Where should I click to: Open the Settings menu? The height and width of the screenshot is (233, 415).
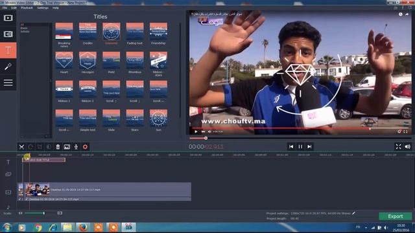click(x=43, y=8)
